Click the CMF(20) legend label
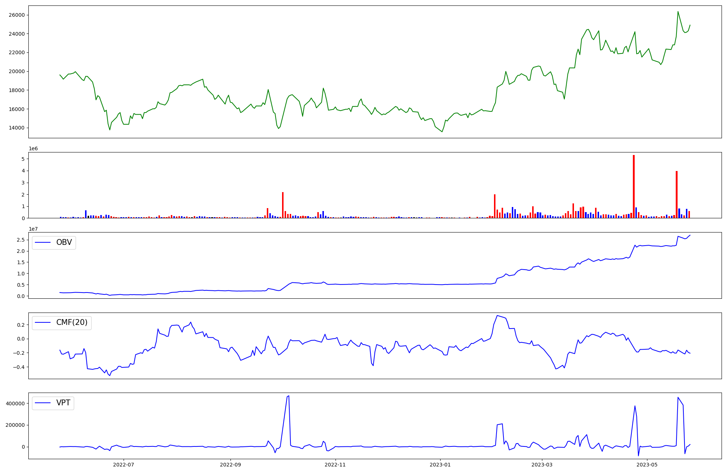Image resolution: width=727 pixels, height=473 pixels. pyautogui.click(x=72, y=323)
